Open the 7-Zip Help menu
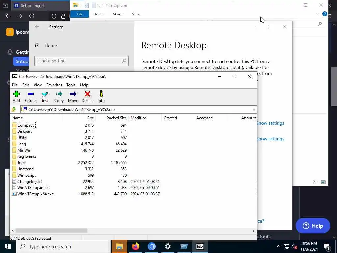Screen dimensions: 337x253 (84, 85)
